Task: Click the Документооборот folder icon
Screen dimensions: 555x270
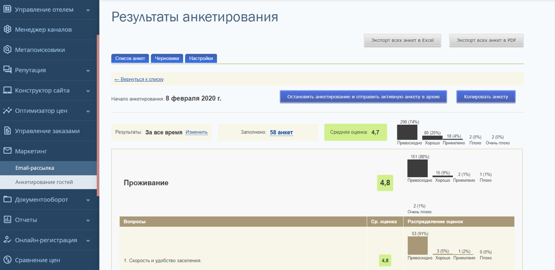Action: point(7,200)
